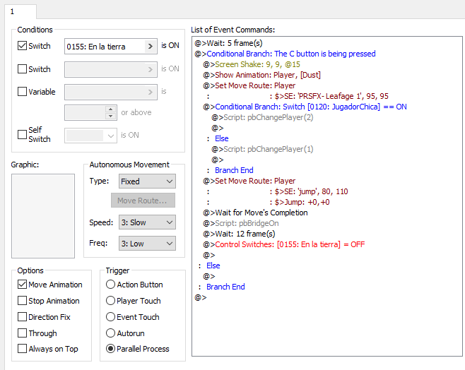This screenshot has height=370, width=465.
Task: Click the empty Graphic preview box
Action: [43, 215]
